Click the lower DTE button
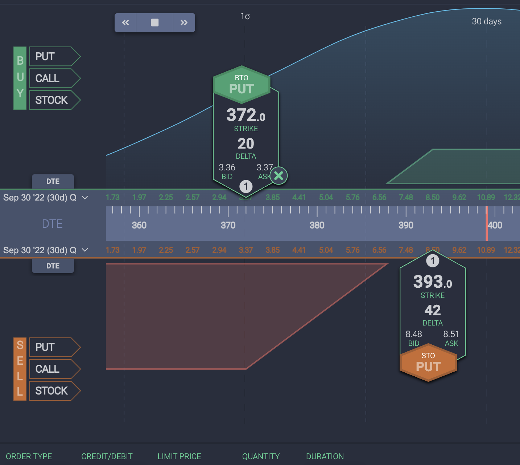520x465 pixels. pyautogui.click(x=53, y=266)
